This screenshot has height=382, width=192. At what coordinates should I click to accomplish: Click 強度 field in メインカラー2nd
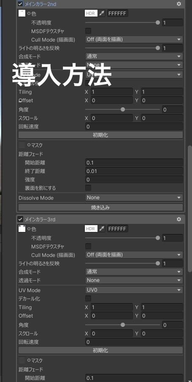point(134,179)
